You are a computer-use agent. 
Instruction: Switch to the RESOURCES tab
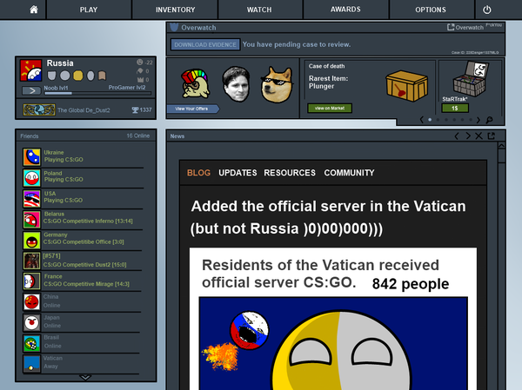(290, 173)
